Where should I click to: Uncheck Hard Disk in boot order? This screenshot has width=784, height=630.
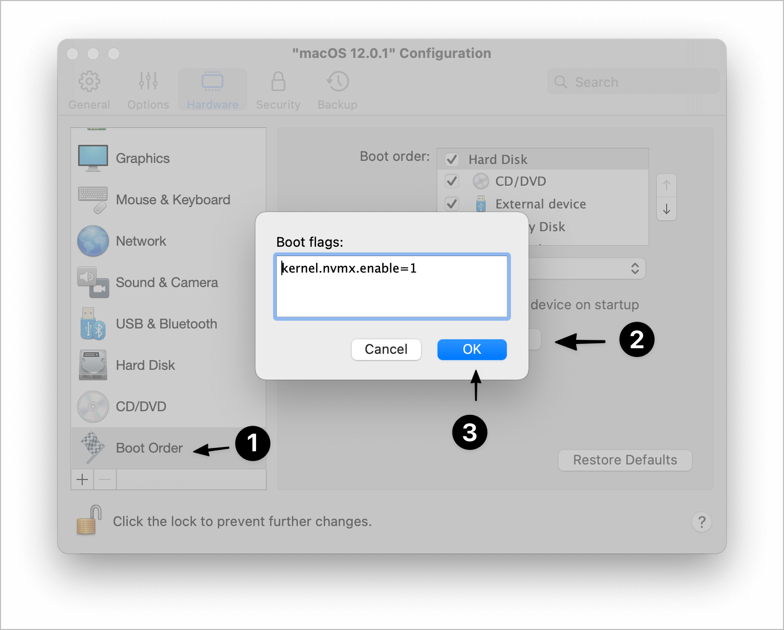point(452,159)
